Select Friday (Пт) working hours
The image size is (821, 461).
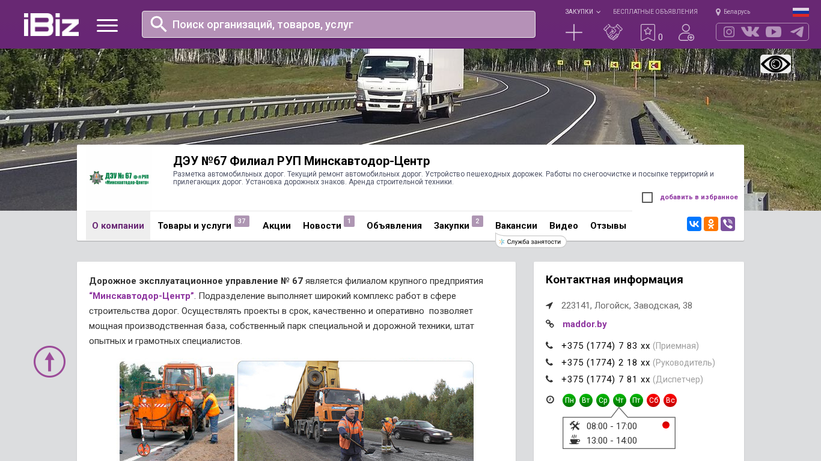(x=636, y=400)
